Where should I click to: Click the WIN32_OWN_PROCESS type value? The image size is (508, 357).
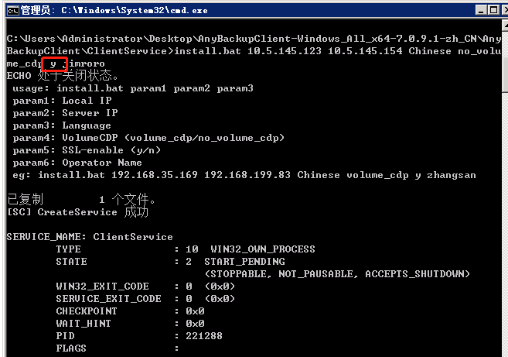263,249
